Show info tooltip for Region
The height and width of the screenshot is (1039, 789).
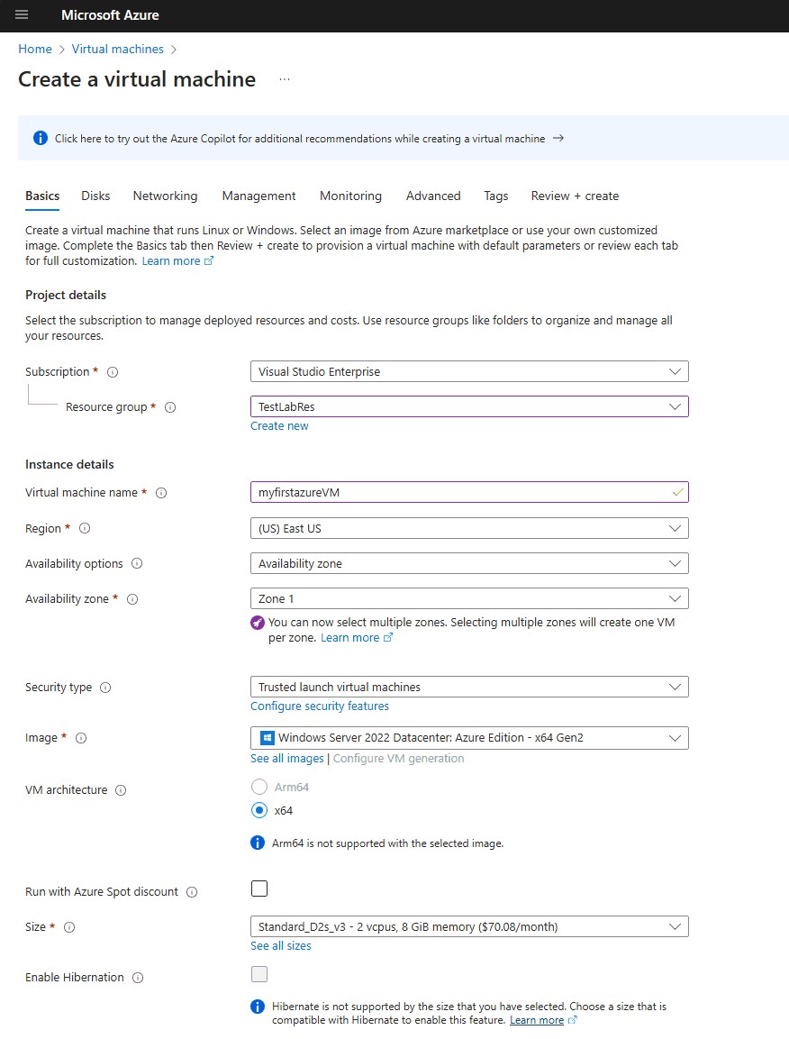point(85,529)
